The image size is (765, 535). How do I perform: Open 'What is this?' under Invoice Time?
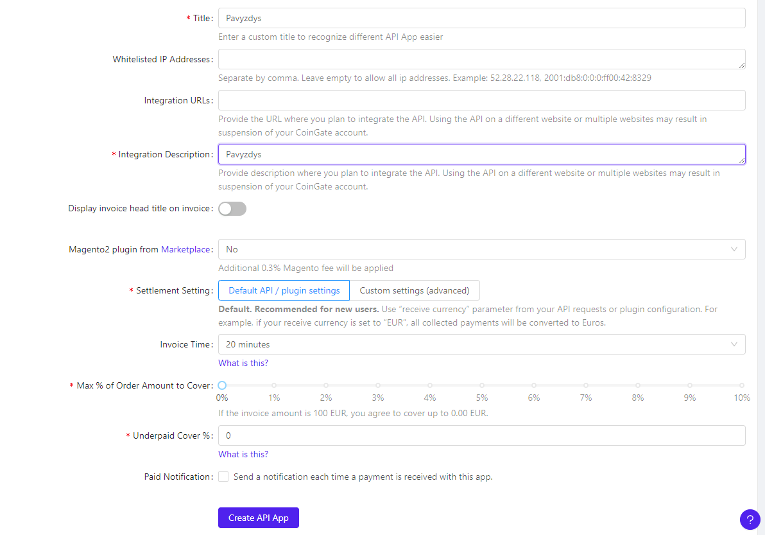[x=243, y=363]
